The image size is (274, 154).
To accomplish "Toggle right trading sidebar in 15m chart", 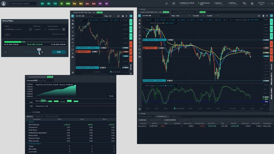I will (271, 16).
